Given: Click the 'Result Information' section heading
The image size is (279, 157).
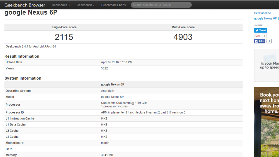Looking at the screenshot, I should click(x=22, y=56).
